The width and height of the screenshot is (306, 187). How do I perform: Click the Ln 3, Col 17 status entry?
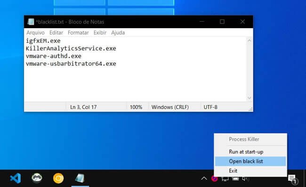point(83,107)
